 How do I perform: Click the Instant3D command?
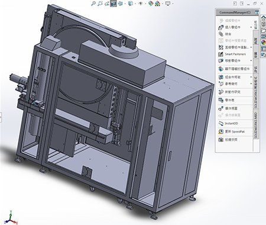pos(231,123)
